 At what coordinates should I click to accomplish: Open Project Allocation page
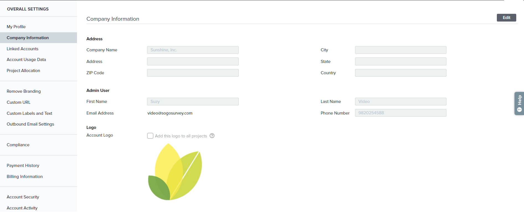click(x=23, y=71)
